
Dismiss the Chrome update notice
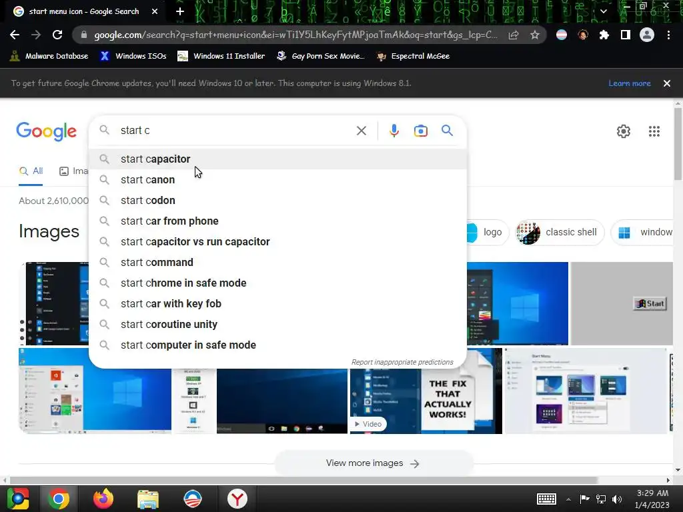click(667, 83)
